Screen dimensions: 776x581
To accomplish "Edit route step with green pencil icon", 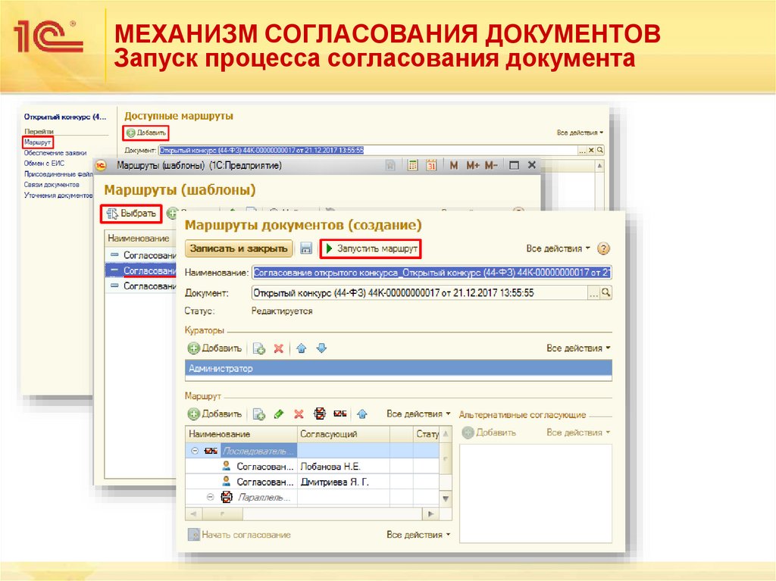I will (279, 414).
